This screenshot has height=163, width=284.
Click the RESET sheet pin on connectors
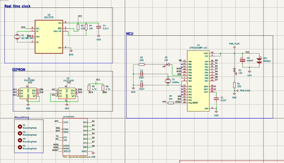coord(67,151)
